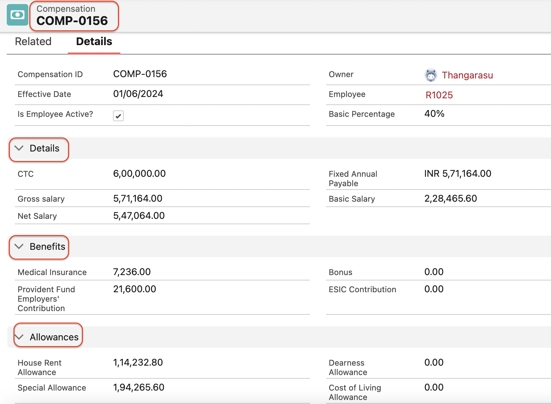Click the Basic Percentage value 40%

coord(434,114)
